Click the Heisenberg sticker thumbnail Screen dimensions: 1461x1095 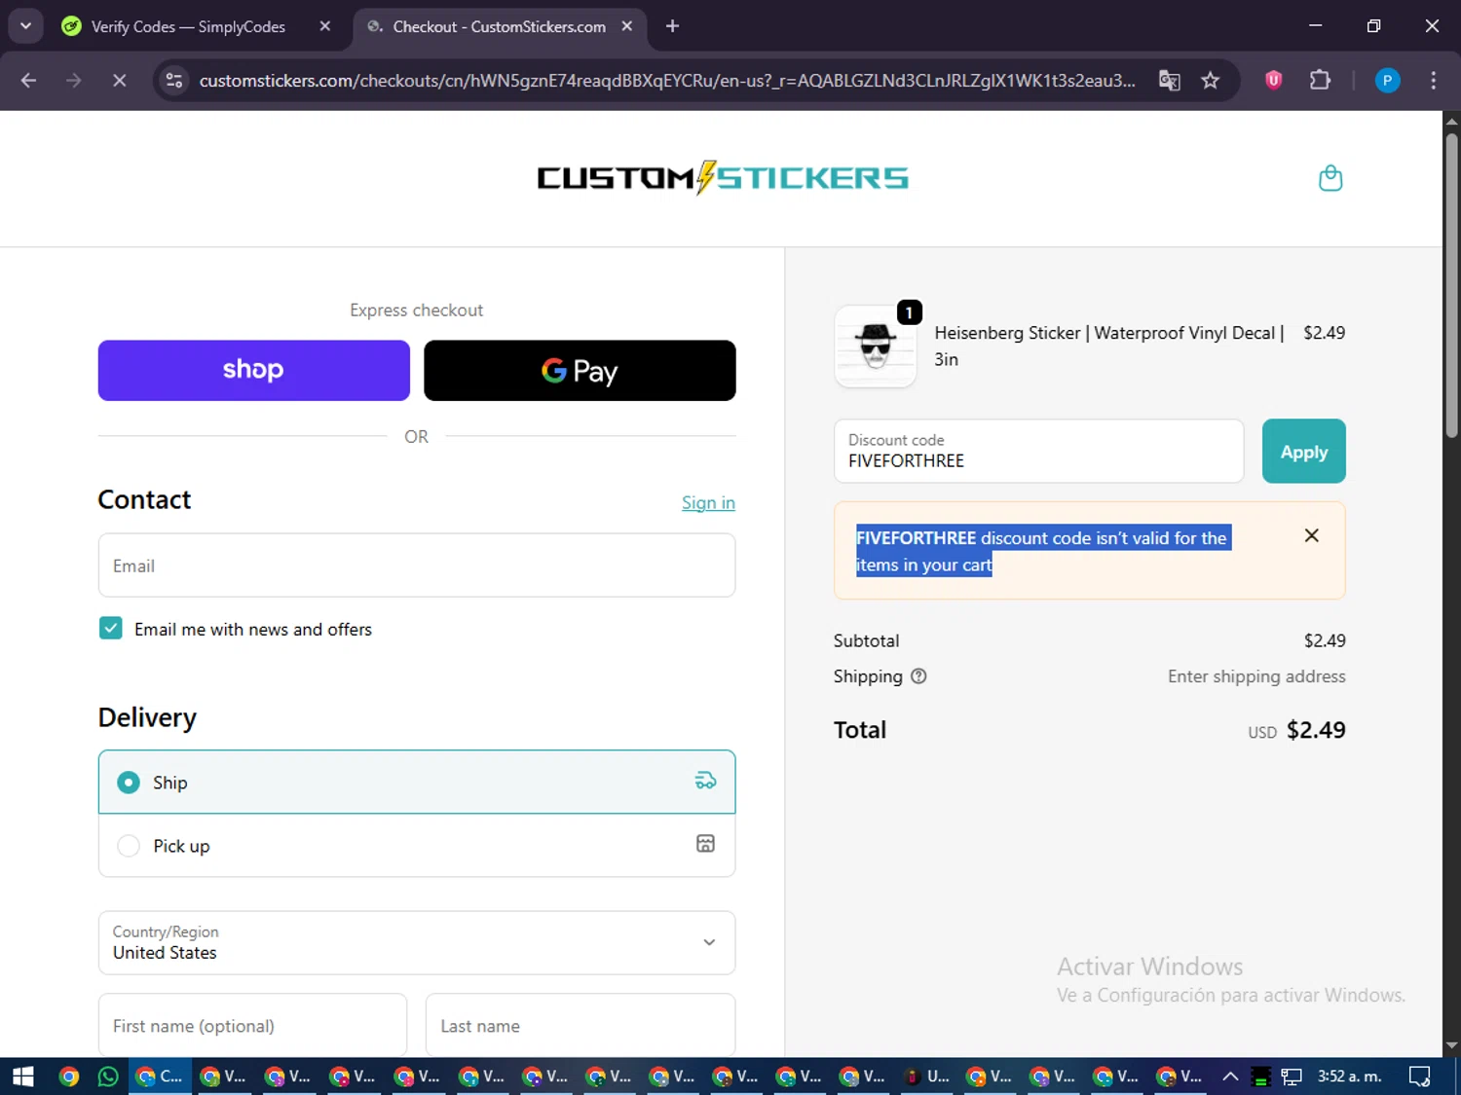point(876,347)
